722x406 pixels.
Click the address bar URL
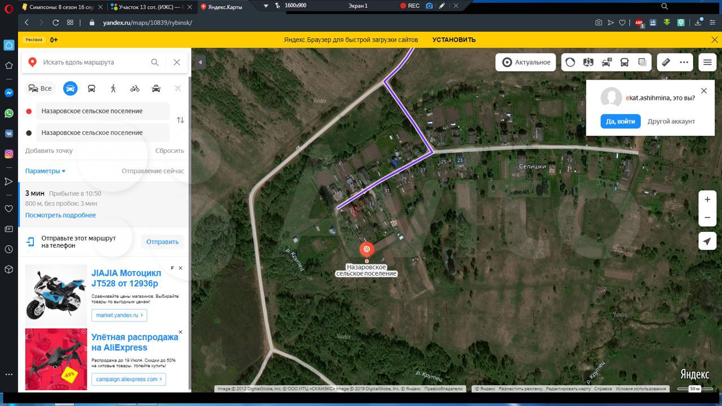click(148, 23)
